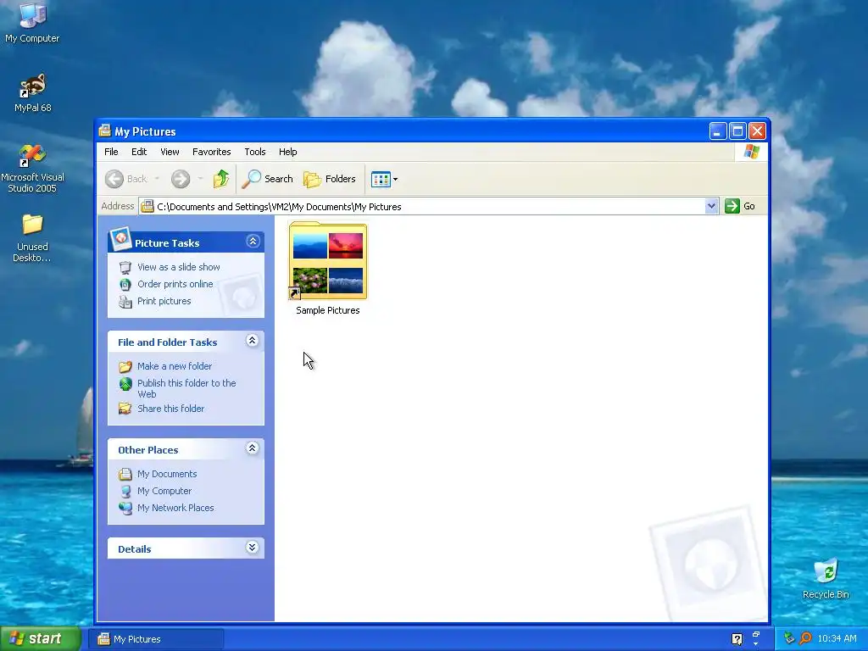This screenshot has width=868, height=651.
Task: Toggle the Folders pane
Action: coord(330,179)
